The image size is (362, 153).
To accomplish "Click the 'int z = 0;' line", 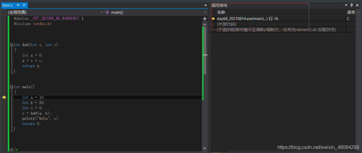I will [x=32, y=55].
